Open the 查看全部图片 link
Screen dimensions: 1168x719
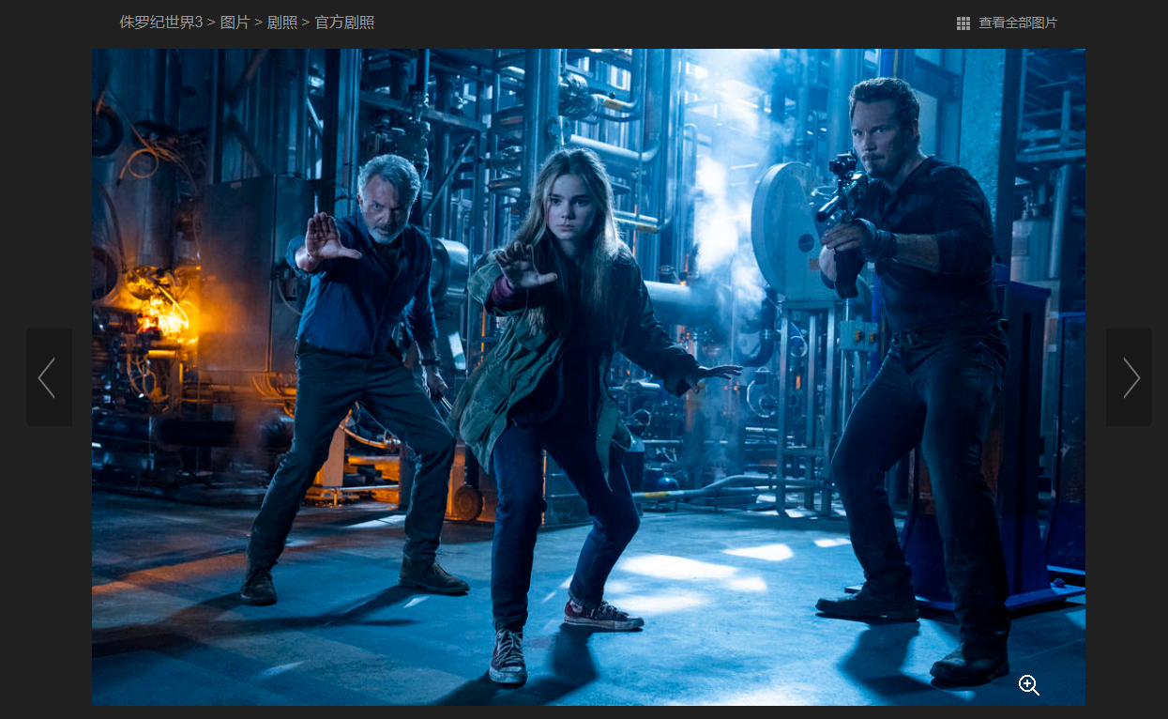coord(1018,23)
